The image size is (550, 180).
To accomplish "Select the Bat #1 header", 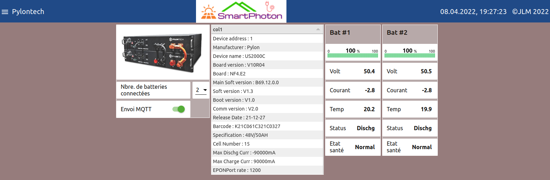I will (353, 33).
